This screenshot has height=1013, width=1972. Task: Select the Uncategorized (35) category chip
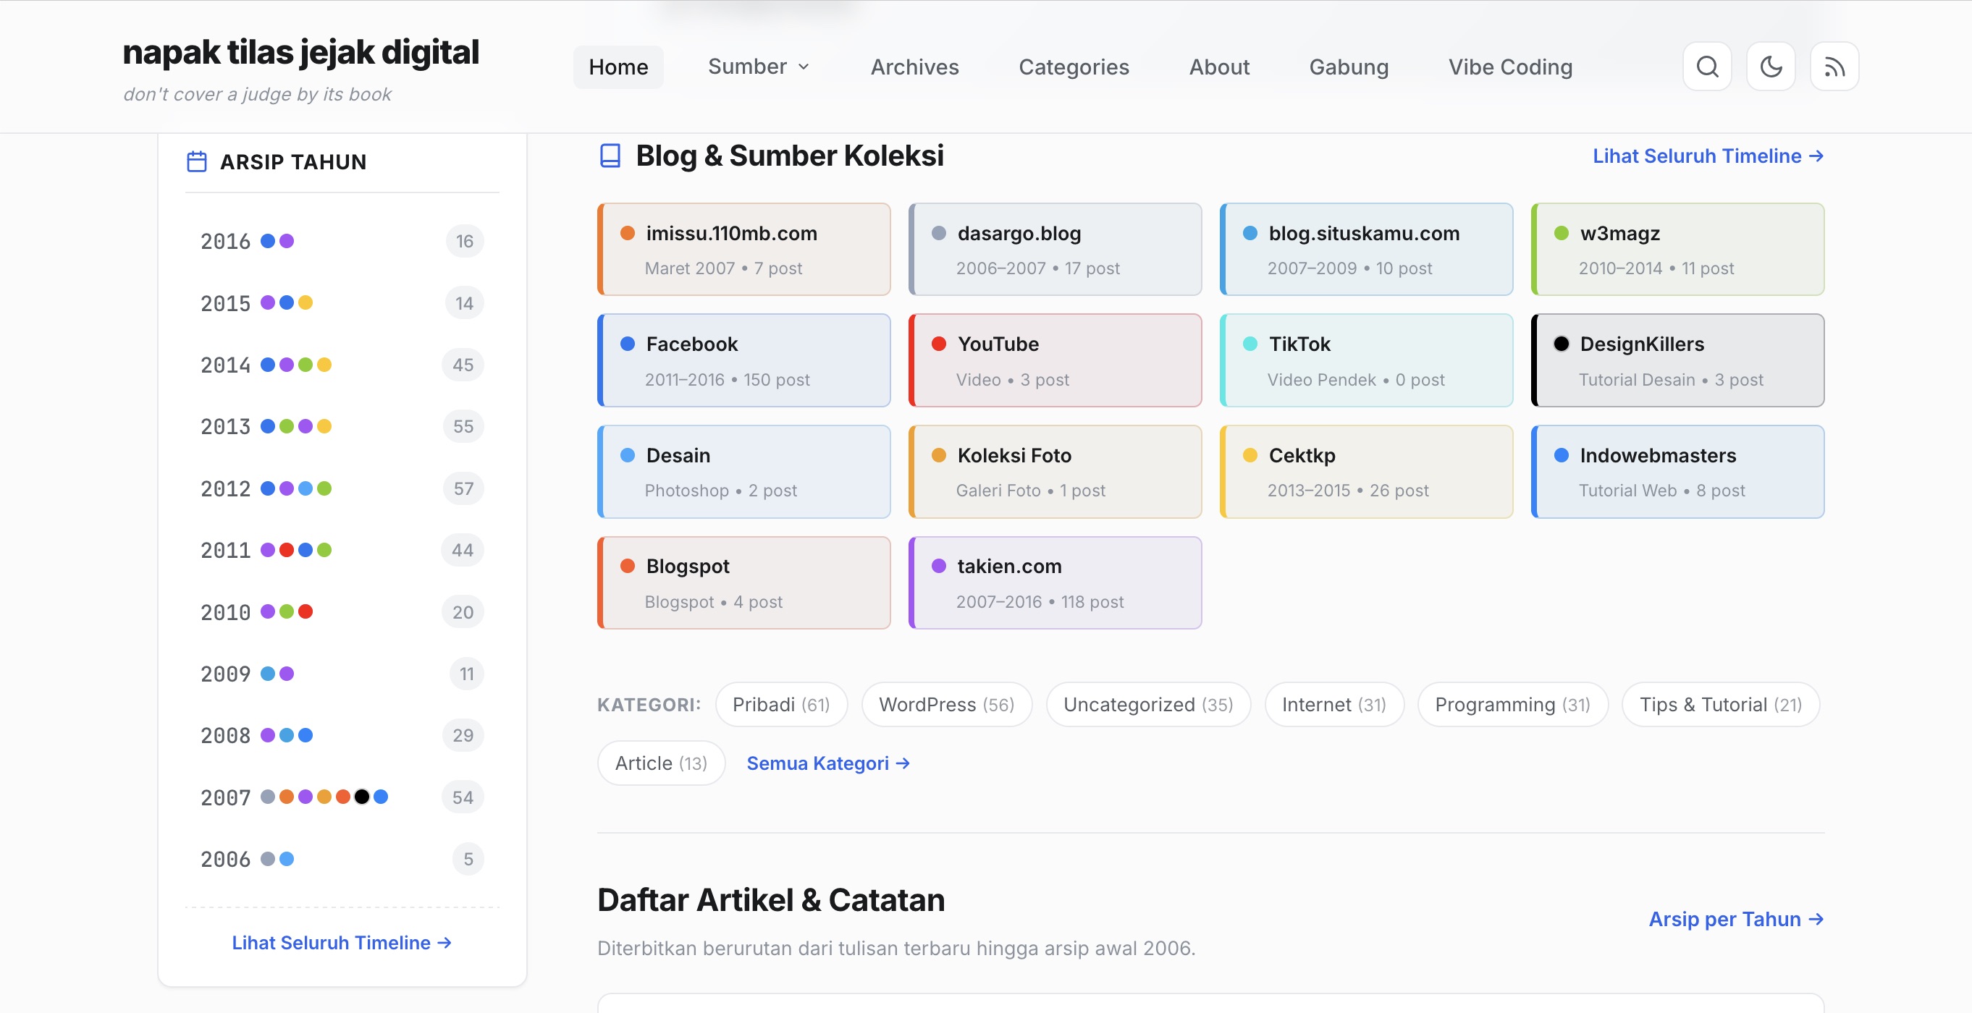pos(1148,705)
